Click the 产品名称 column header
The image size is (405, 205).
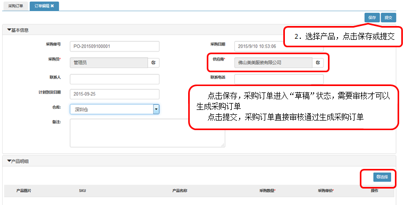coord(180,191)
